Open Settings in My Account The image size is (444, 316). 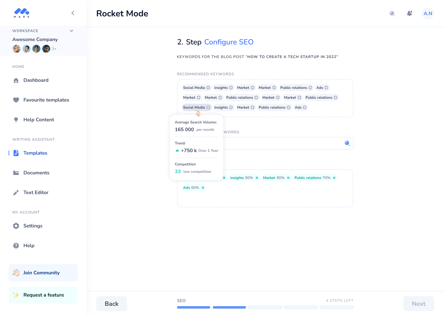pos(33,226)
